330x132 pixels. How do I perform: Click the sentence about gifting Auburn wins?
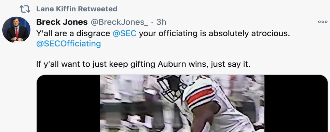point(143,64)
